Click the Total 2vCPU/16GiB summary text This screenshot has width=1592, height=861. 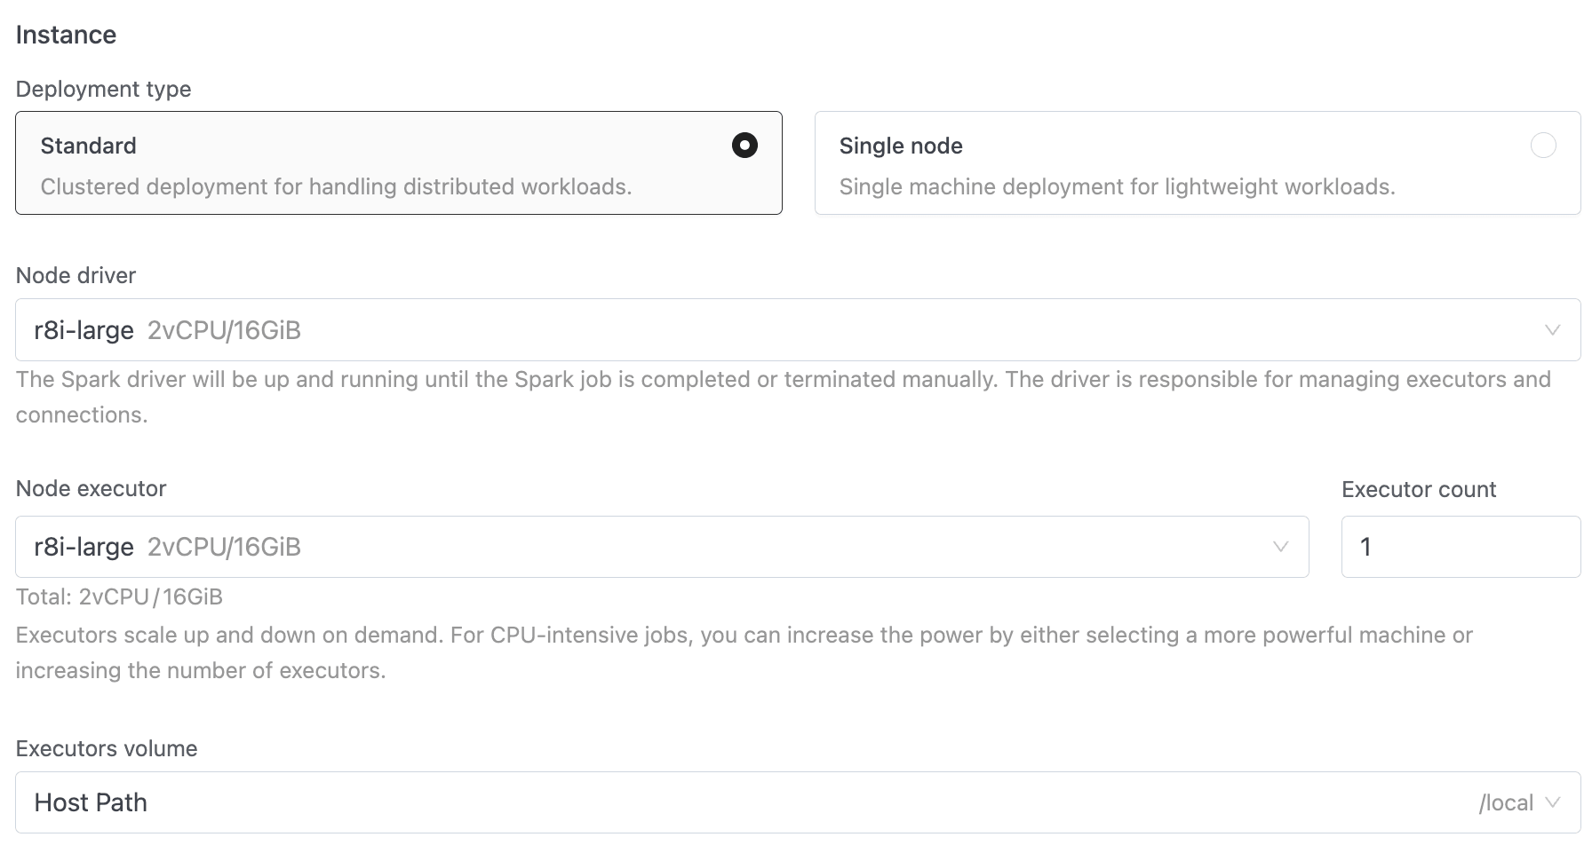119,596
